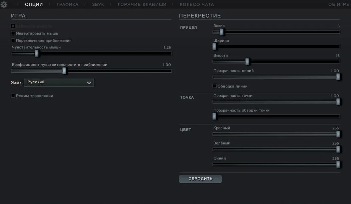Click the Зазор value 3
Viewport: 351px width, 204px height.
click(338, 26)
